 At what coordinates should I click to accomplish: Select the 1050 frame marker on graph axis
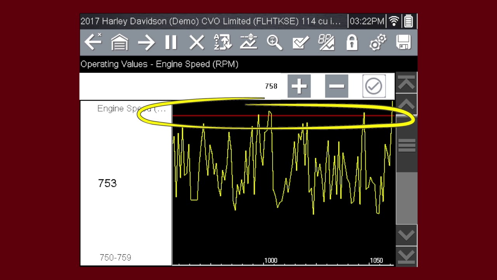[x=376, y=260]
